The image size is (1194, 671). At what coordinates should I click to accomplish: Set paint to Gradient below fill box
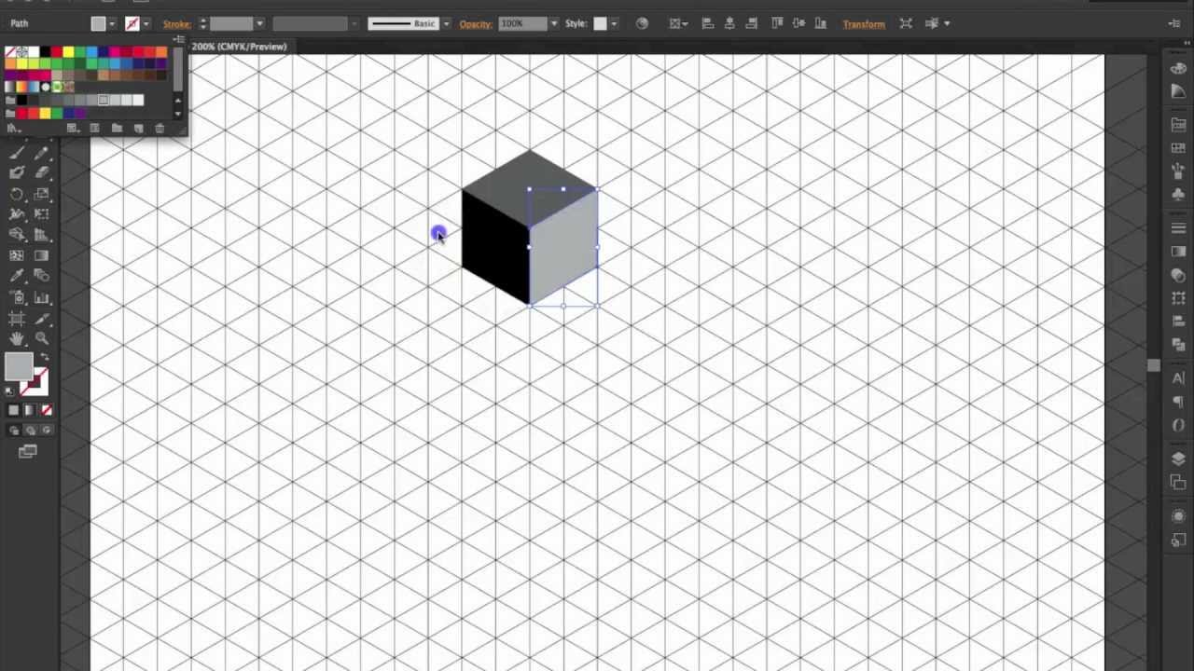(30, 410)
